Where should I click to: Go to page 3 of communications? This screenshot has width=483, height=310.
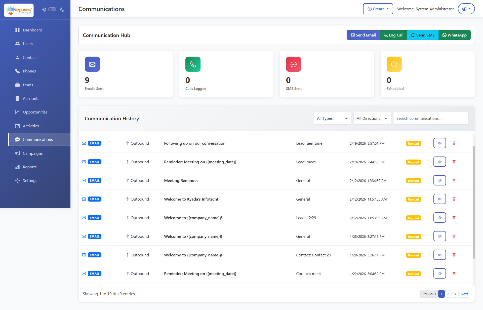click(455, 294)
